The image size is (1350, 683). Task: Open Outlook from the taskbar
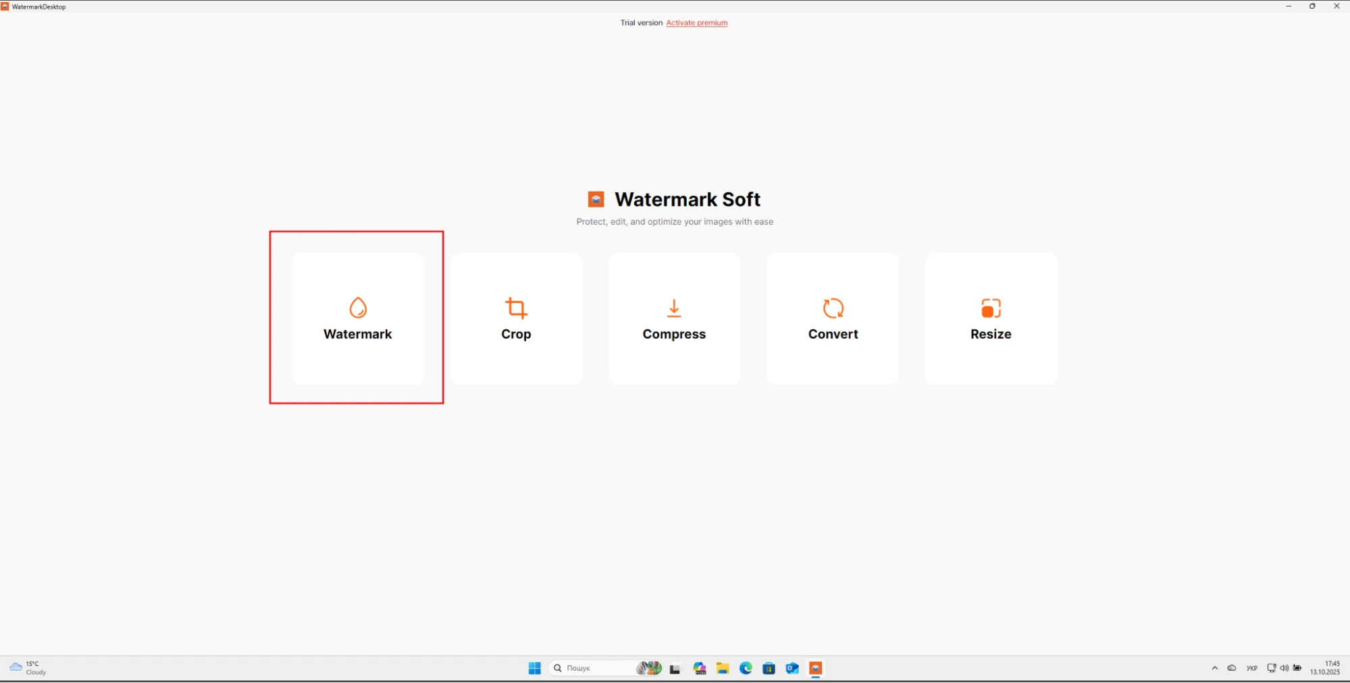[x=791, y=668]
